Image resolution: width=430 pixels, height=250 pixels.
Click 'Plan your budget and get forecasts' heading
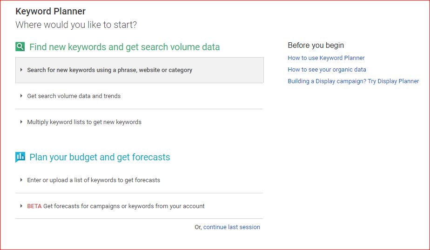pos(100,157)
